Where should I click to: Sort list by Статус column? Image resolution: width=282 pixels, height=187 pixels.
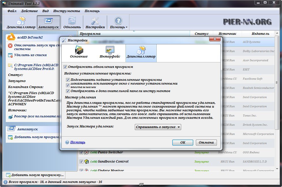[202, 34]
